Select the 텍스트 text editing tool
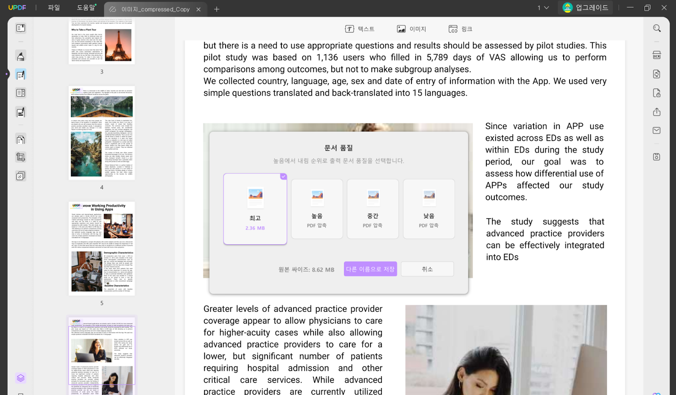 [x=360, y=29]
